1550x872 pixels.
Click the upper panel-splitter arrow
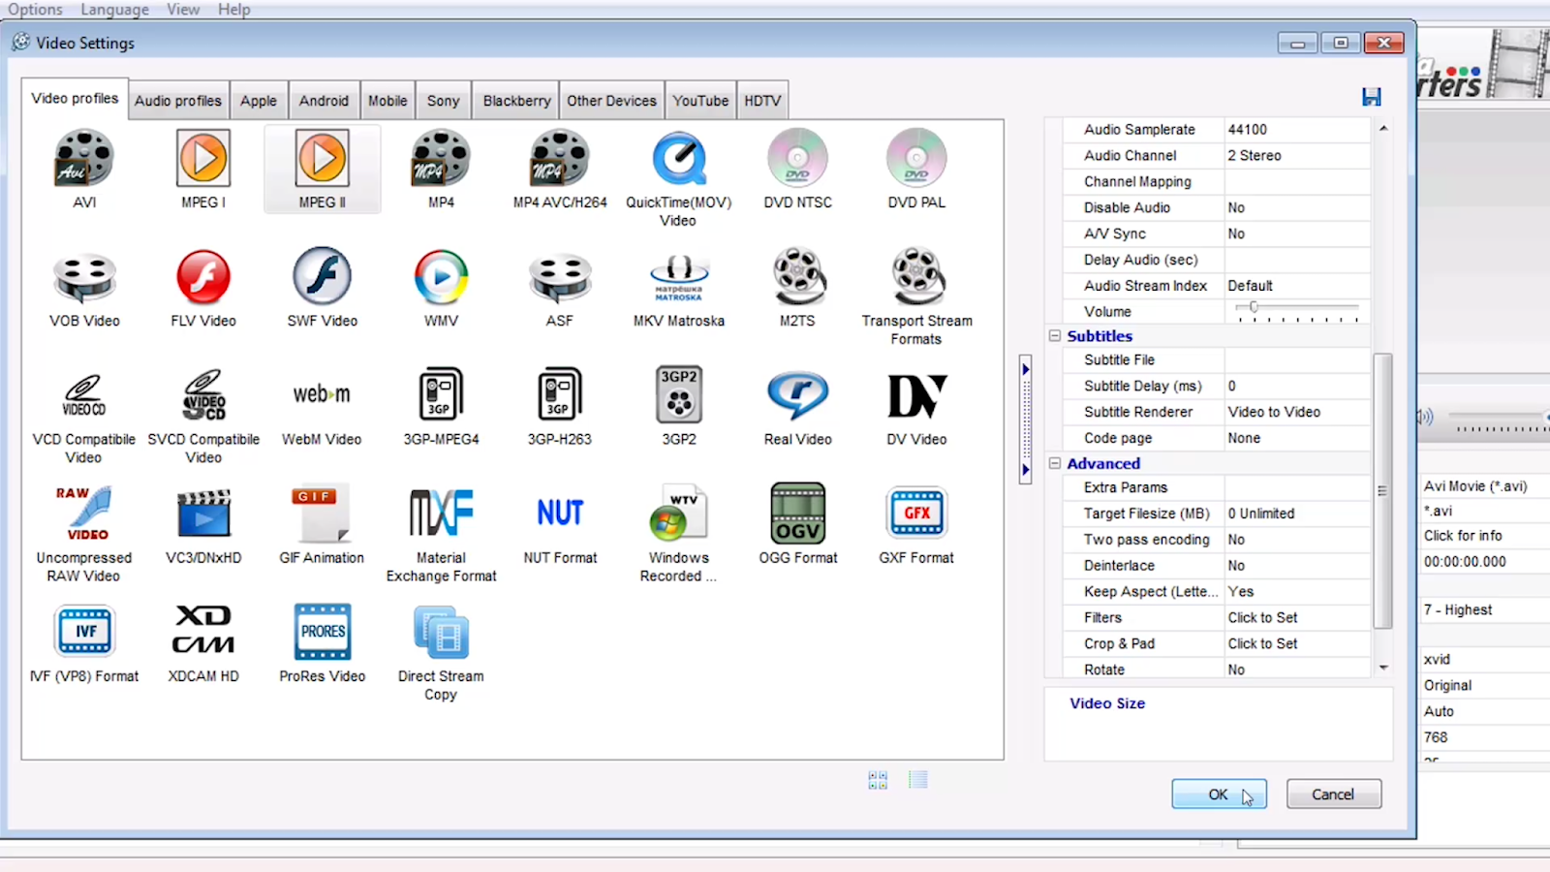point(1025,369)
